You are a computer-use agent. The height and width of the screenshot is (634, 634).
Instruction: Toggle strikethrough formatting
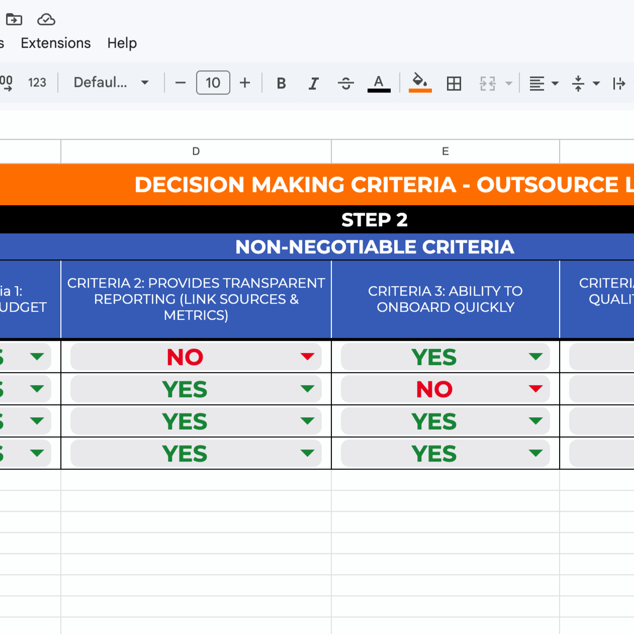click(x=346, y=83)
